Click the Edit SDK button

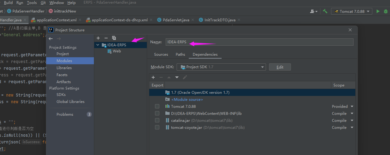[x=280, y=67]
